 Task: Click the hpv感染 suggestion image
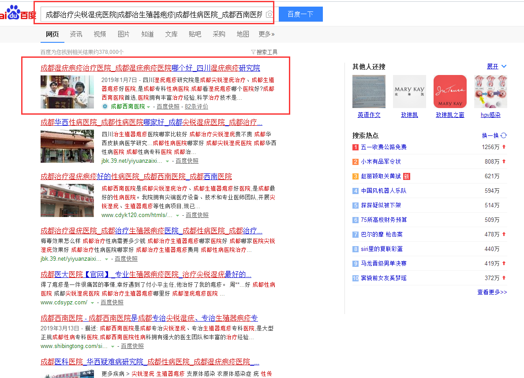point(490,92)
